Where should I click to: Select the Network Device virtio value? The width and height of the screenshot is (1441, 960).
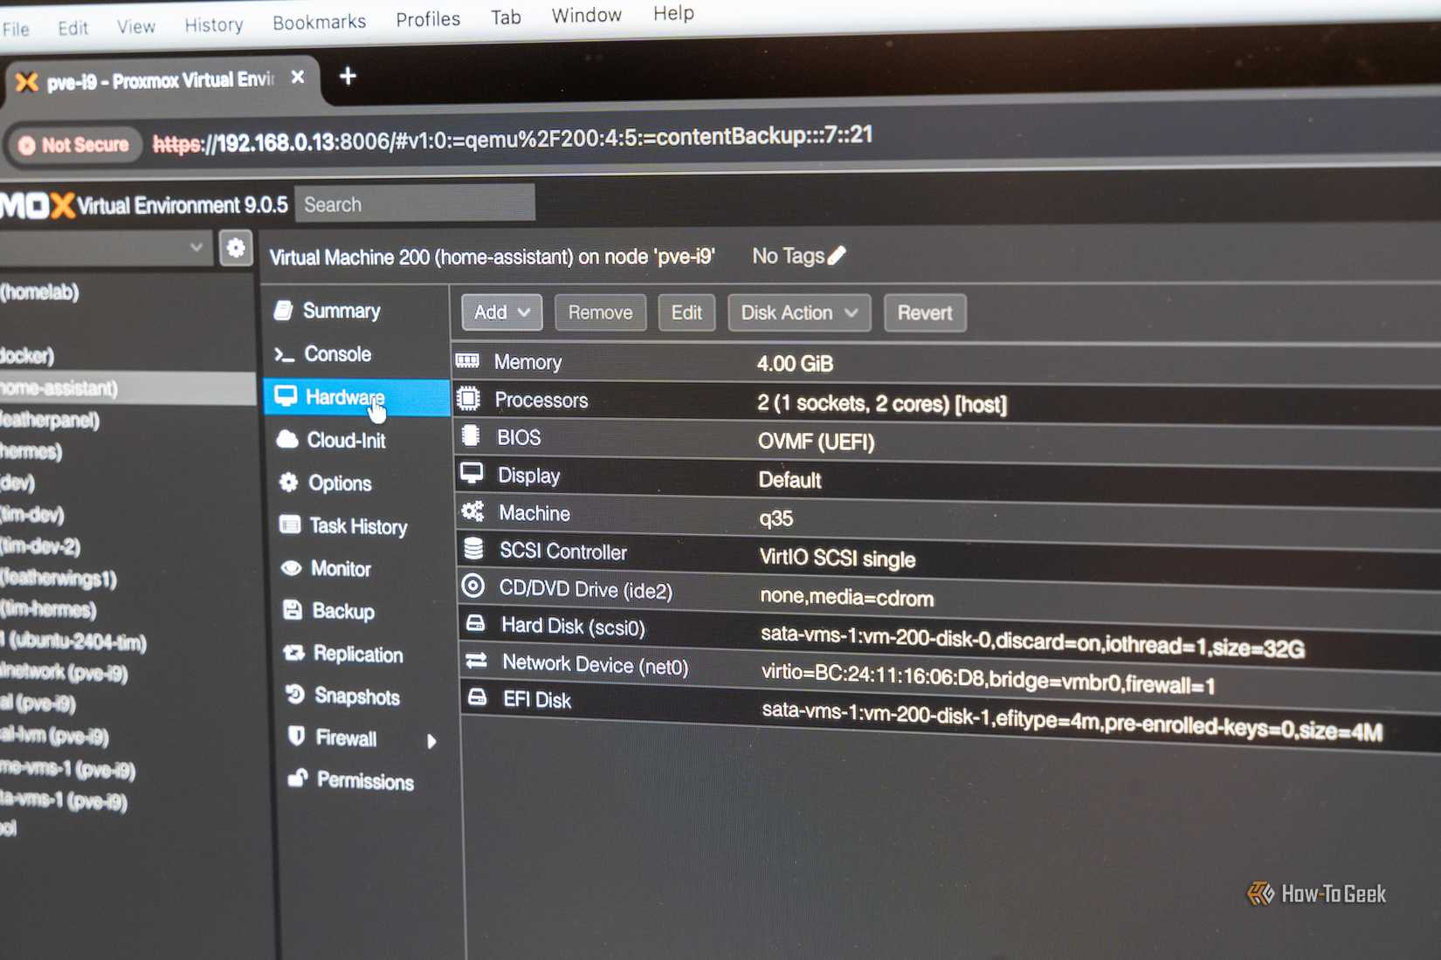988,678
